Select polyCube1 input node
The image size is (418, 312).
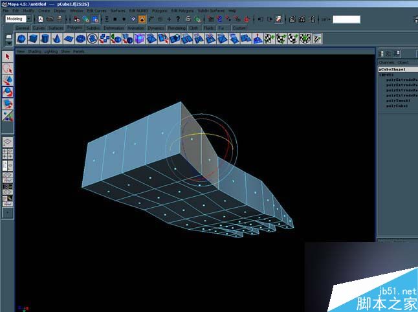[397, 106]
